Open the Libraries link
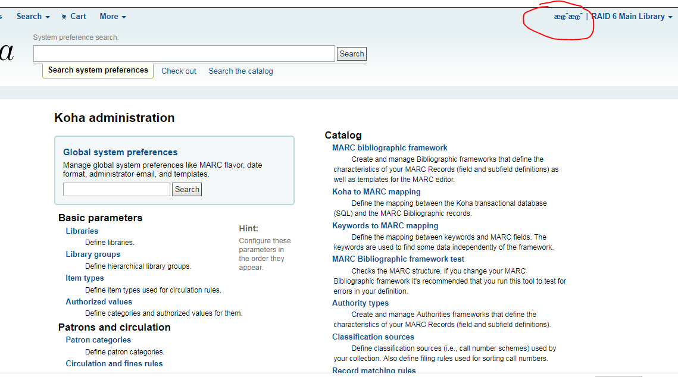 (82, 231)
